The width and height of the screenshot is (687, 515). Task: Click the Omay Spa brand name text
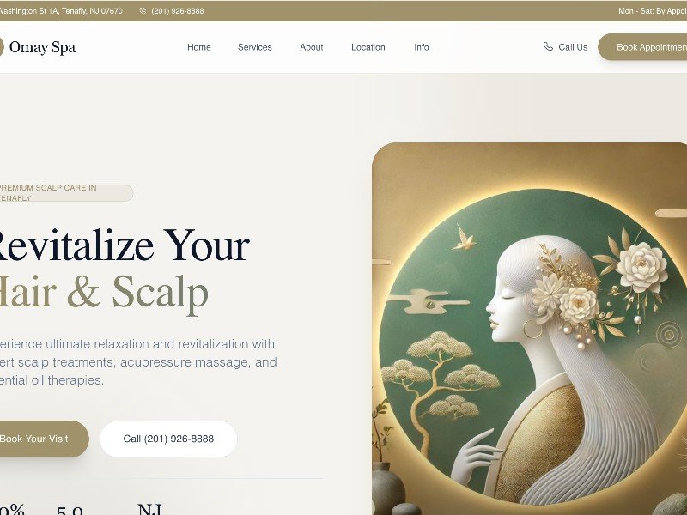point(42,47)
